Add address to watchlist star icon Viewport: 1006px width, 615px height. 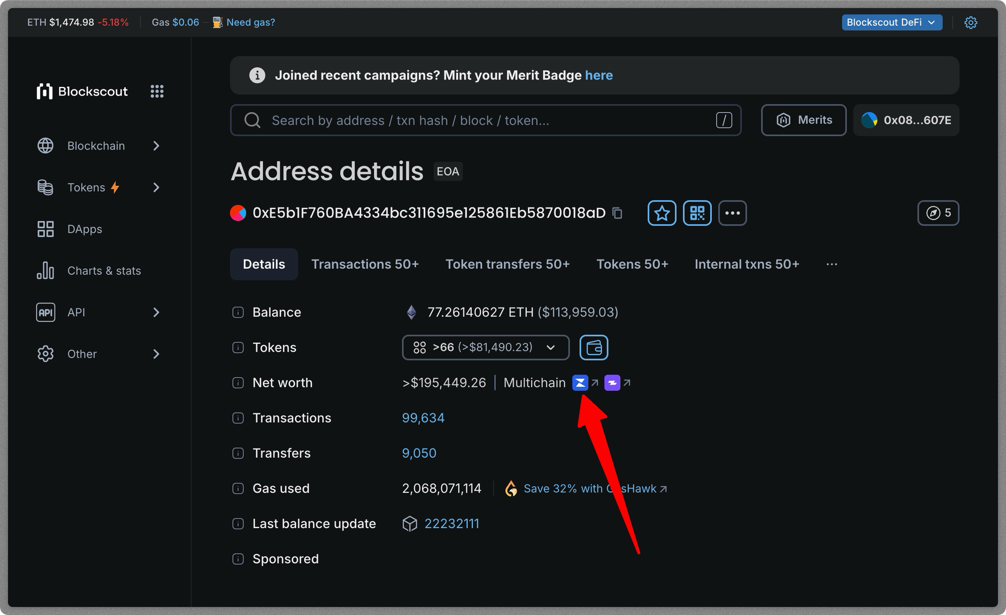[662, 213]
